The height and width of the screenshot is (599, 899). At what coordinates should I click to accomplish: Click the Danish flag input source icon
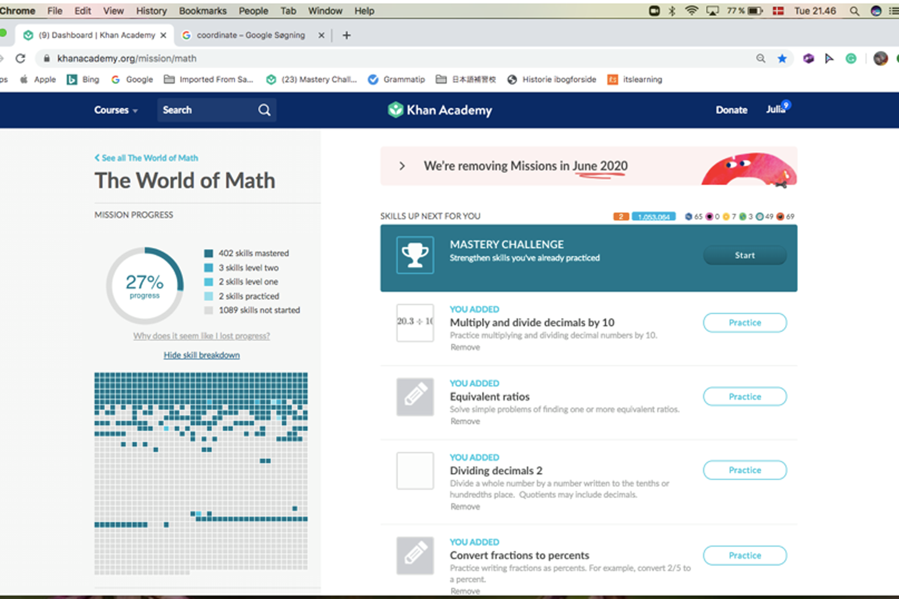point(778,11)
